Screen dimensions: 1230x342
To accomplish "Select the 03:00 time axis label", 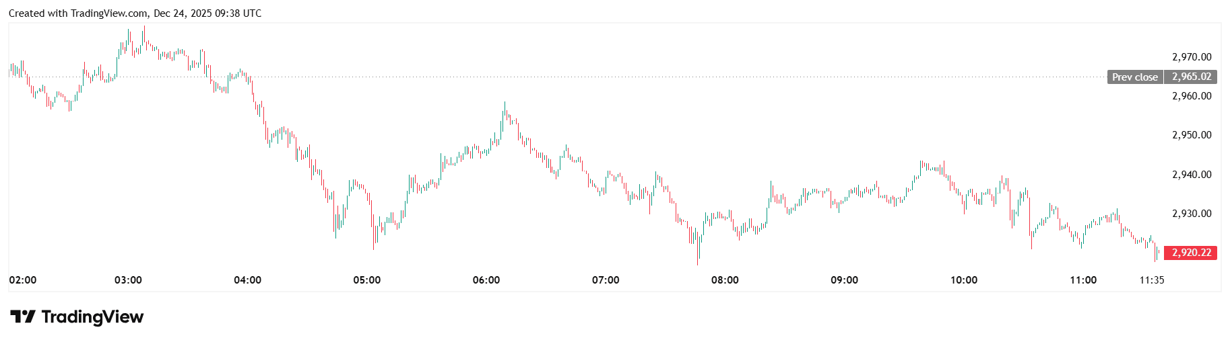I will click(128, 280).
